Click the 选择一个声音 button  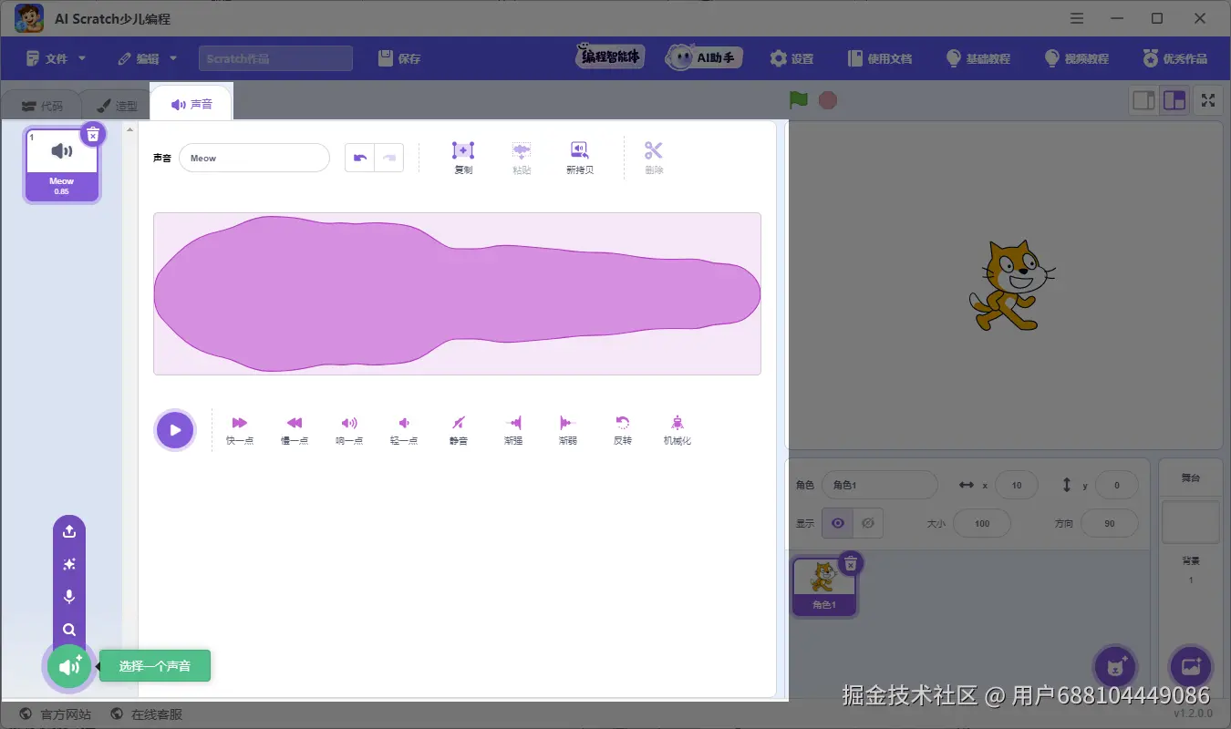(x=155, y=666)
